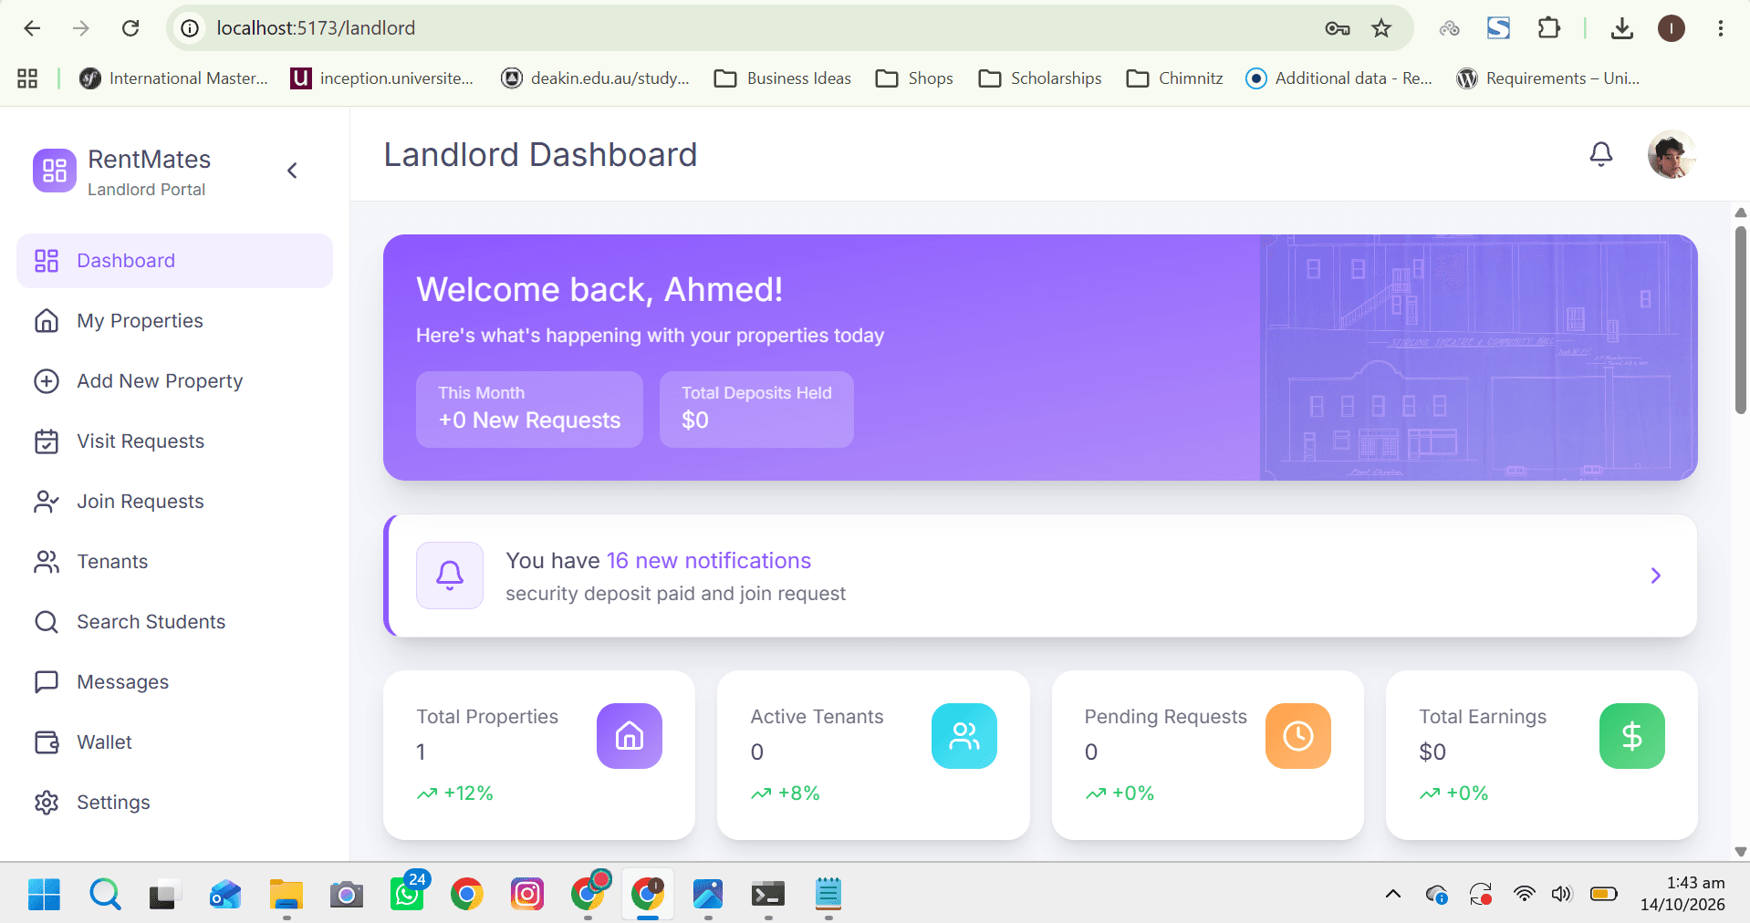Open WhatsApp from the taskbar
Screen dimensions: 1750x923
pyautogui.click(x=408, y=893)
